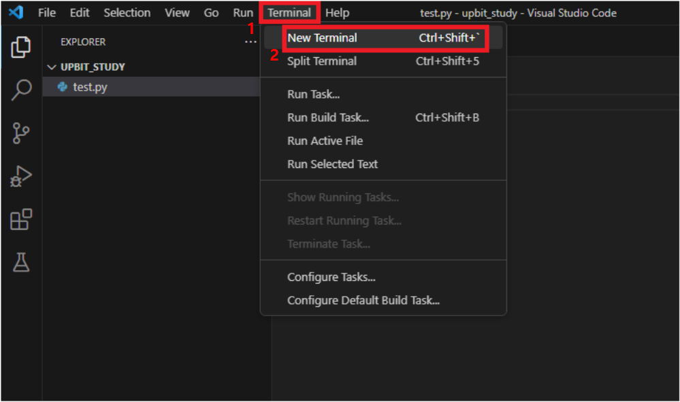Open the Go menu
Viewport: 680px width, 402px height.
click(211, 13)
